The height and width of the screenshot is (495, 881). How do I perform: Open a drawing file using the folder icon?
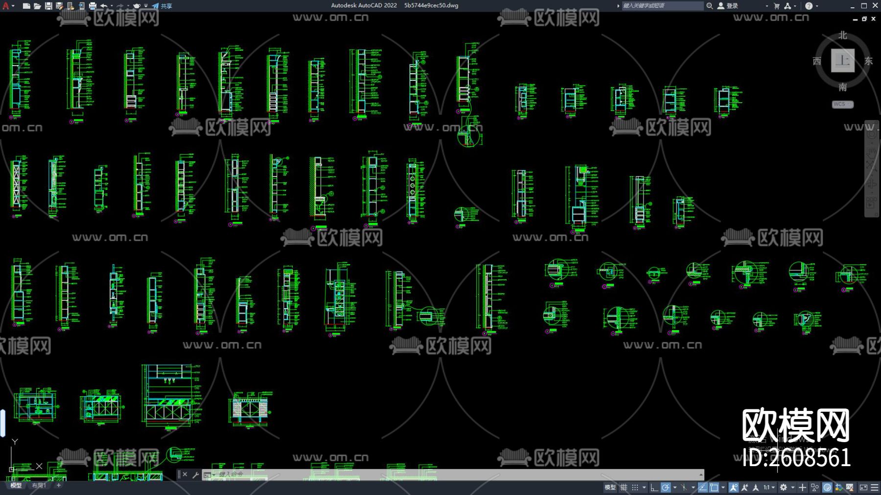[37, 6]
